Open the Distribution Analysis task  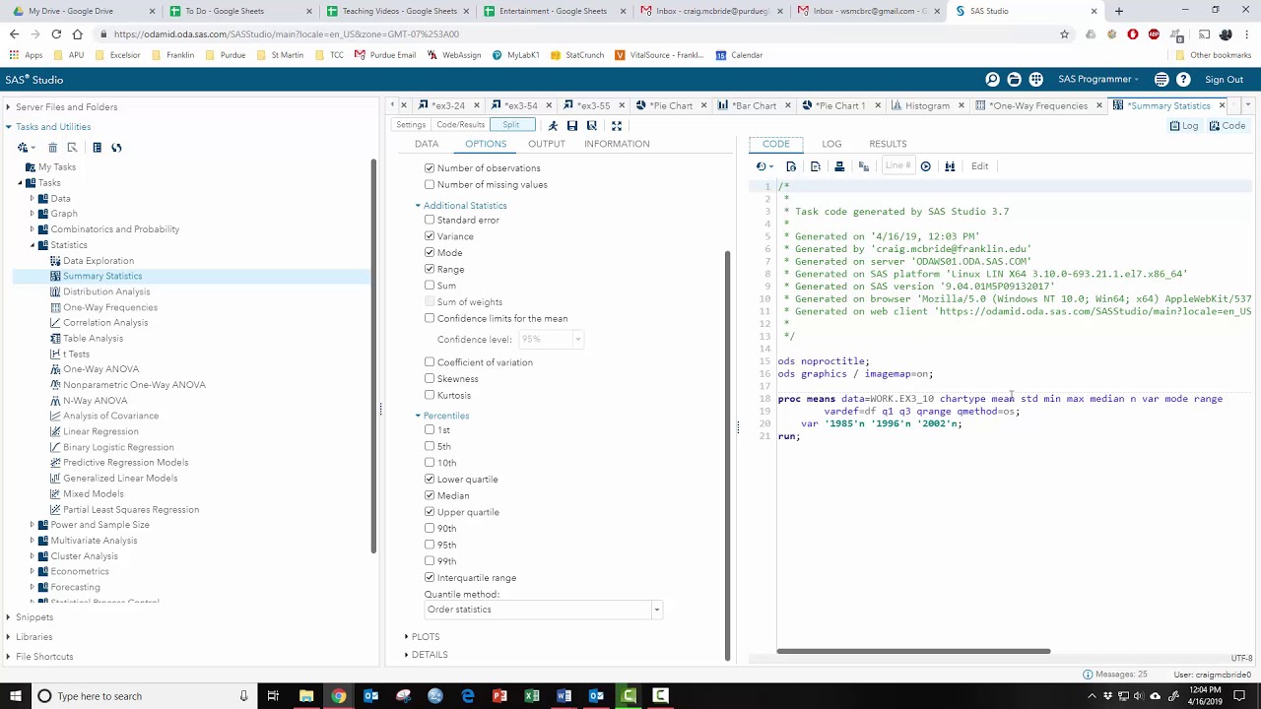[106, 291]
